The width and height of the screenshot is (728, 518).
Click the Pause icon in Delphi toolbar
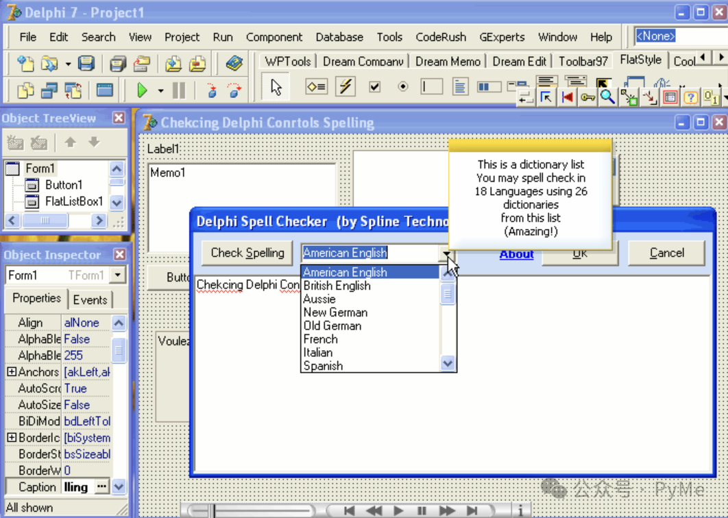pyautogui.click(x=179, y=90)
